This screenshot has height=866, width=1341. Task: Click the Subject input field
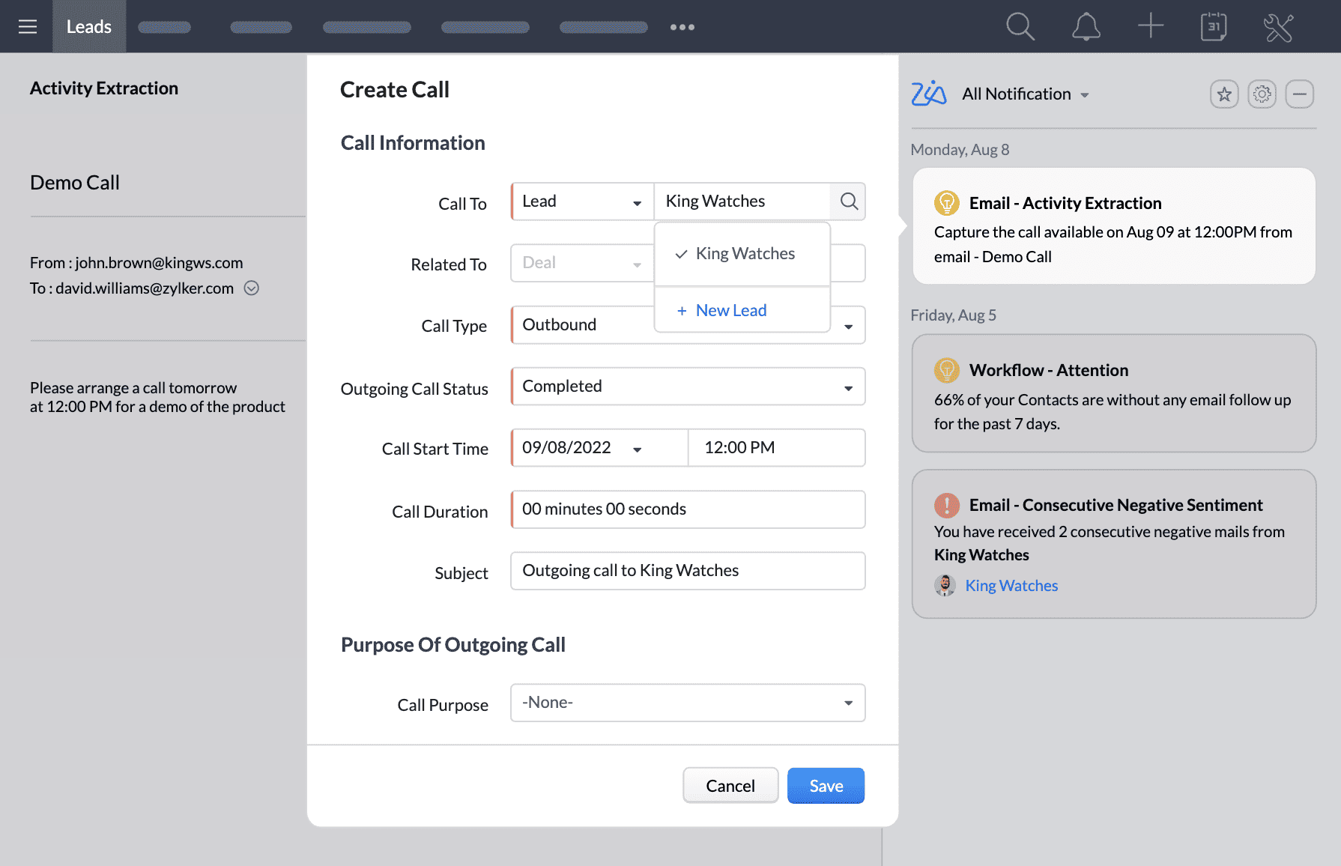pyautogui.click(x=688, y=571)
